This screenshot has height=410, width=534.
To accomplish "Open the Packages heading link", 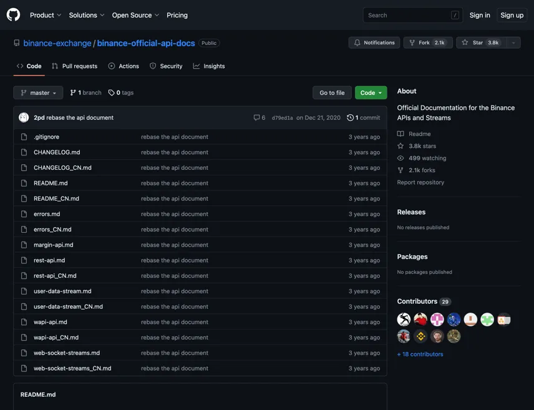I will (412, 256).
